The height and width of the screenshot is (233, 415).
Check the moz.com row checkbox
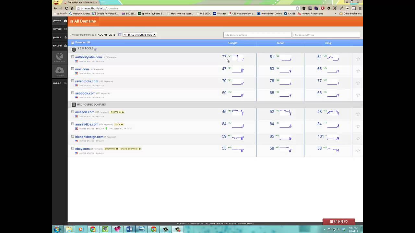pos(73,69)
